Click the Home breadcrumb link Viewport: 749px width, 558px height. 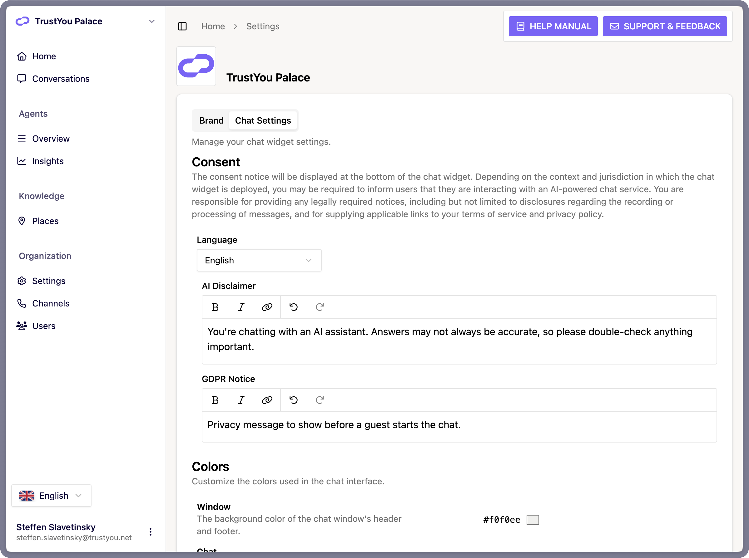pyautogui.click(x=213, y=26)
